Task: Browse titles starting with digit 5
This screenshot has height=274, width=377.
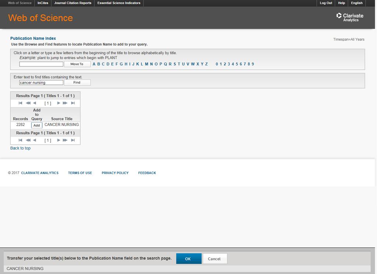Action: [x=237, y=64]
